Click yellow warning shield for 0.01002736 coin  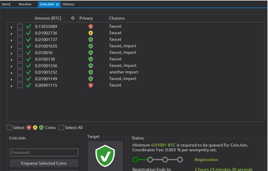pos(91,33)
